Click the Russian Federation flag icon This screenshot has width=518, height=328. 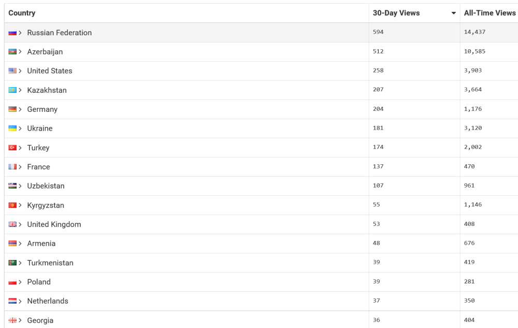(x=12, y=33)
